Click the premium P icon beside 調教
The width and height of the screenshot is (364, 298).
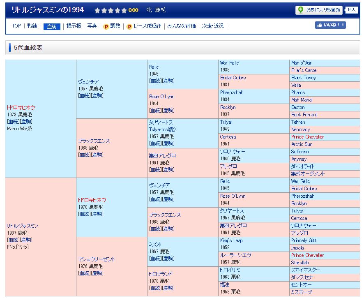106,26
